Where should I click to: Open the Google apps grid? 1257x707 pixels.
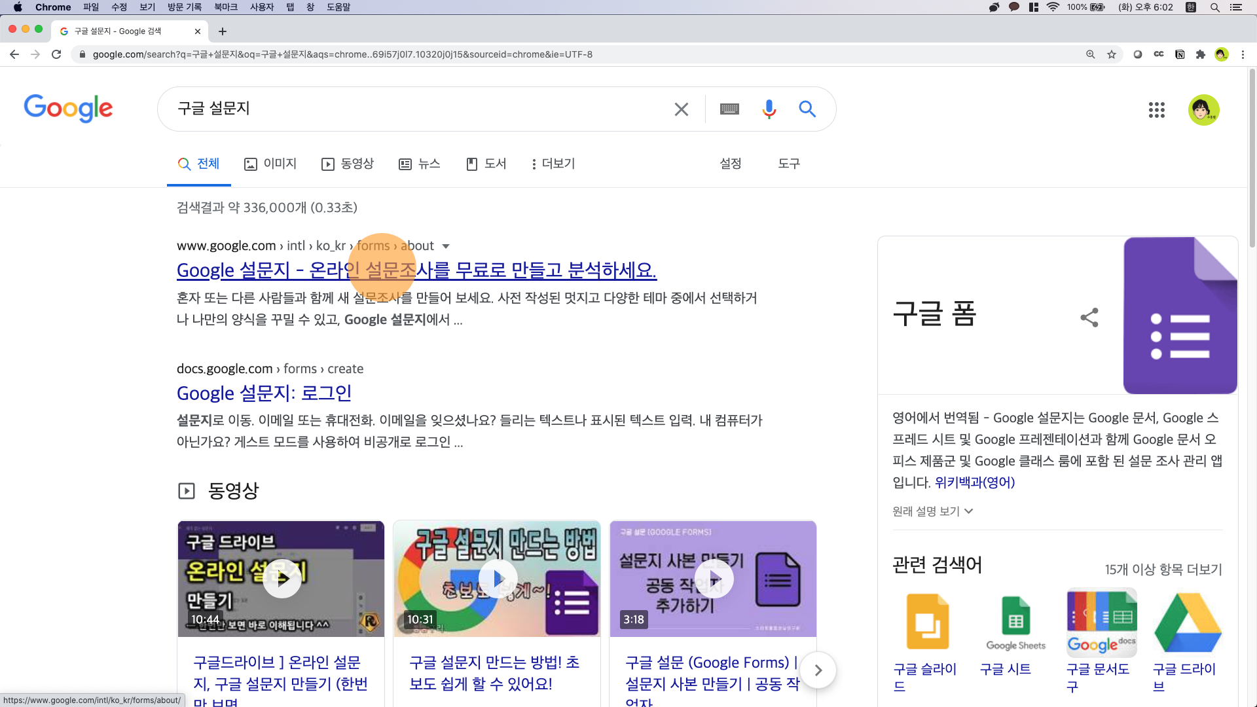coord(1156,110)
